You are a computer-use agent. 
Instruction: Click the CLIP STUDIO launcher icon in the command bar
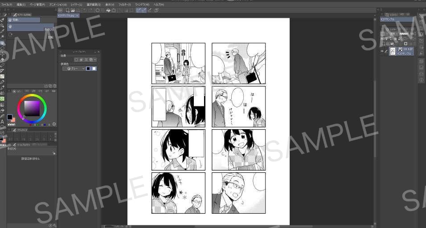60,10
